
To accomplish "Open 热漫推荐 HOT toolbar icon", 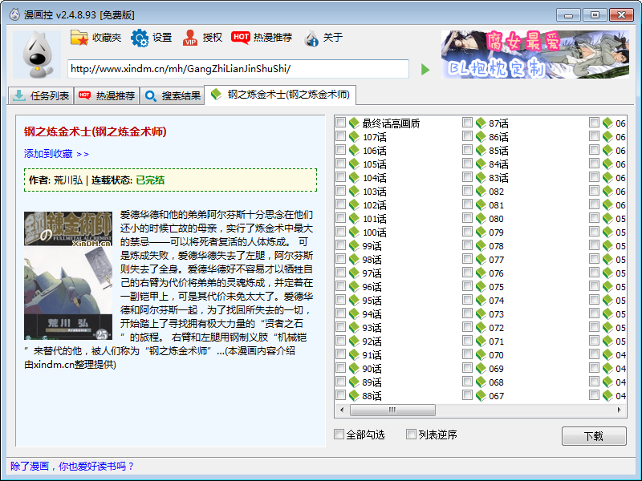I will (x=241, y=38).
